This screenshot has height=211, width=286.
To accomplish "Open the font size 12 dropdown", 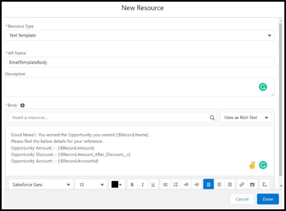I will click(91, 185).
